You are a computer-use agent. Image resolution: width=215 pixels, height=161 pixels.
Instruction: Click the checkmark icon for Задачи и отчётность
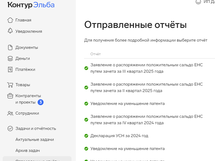10,129
